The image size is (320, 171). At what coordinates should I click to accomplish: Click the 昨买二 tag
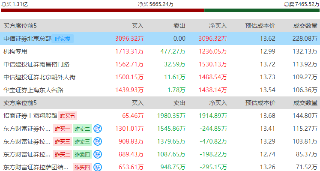click(x=63, y=154)
